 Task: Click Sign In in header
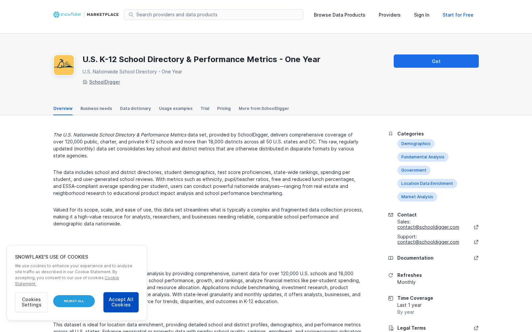(422, 15)
